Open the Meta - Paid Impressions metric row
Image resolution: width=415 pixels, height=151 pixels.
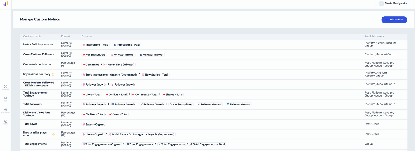click(213, 45)
